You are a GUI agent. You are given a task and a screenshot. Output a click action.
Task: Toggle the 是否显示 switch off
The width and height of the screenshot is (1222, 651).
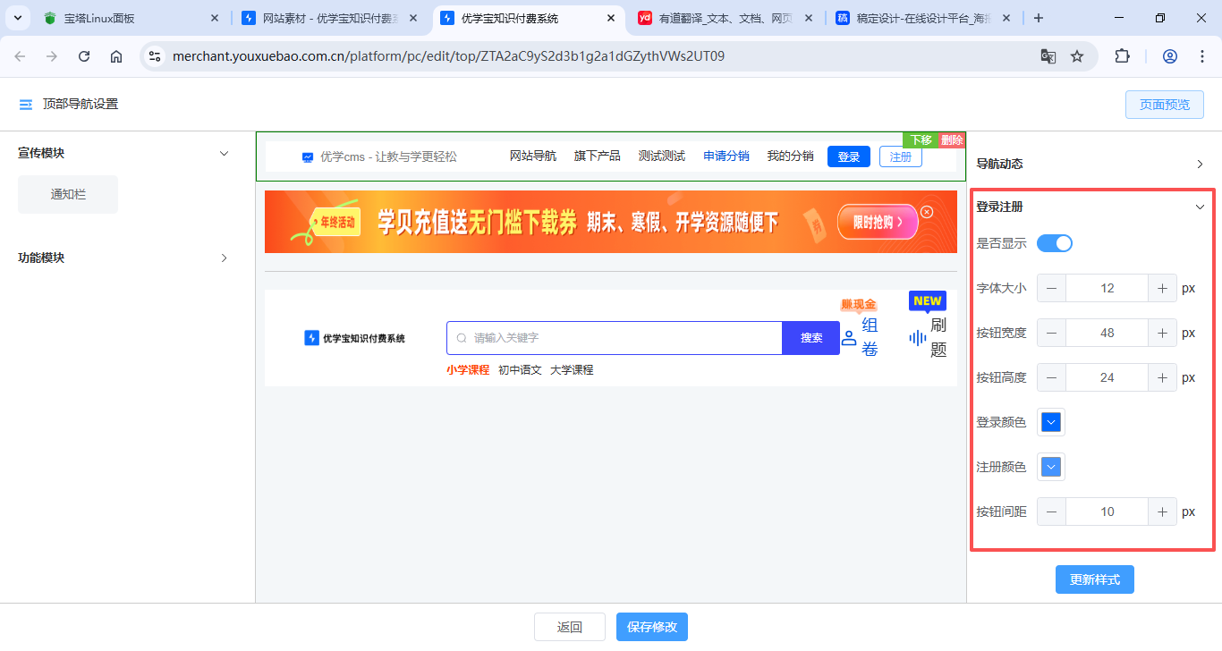click(x=1054, y=243)
